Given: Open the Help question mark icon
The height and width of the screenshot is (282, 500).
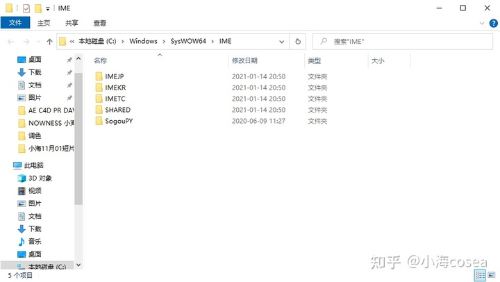Looking at the screenshot, I should click(x=493, y=24).
